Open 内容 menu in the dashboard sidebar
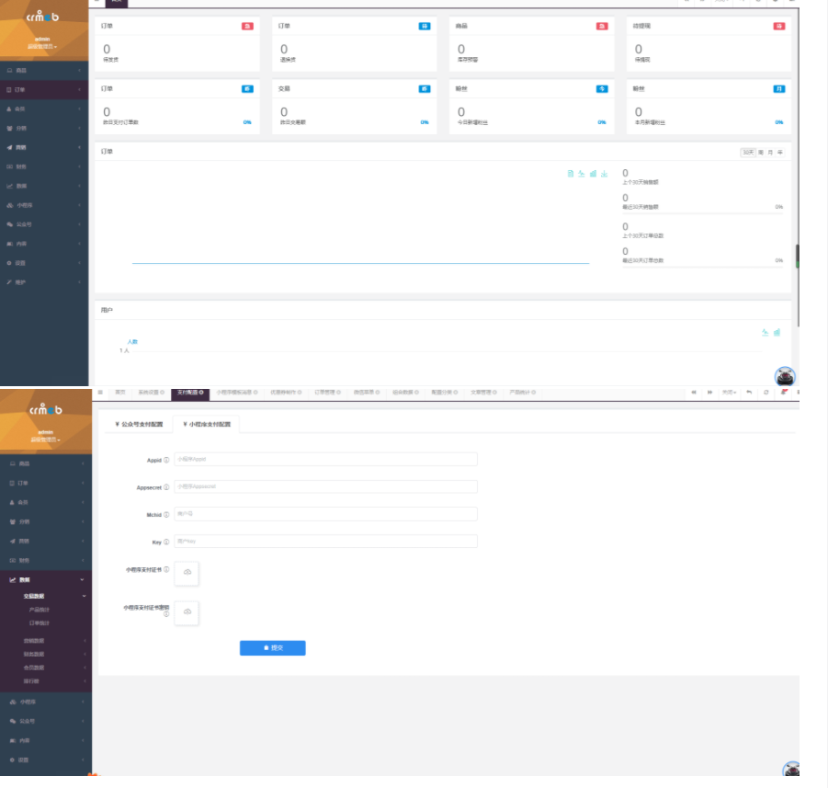 pos(44,244)
